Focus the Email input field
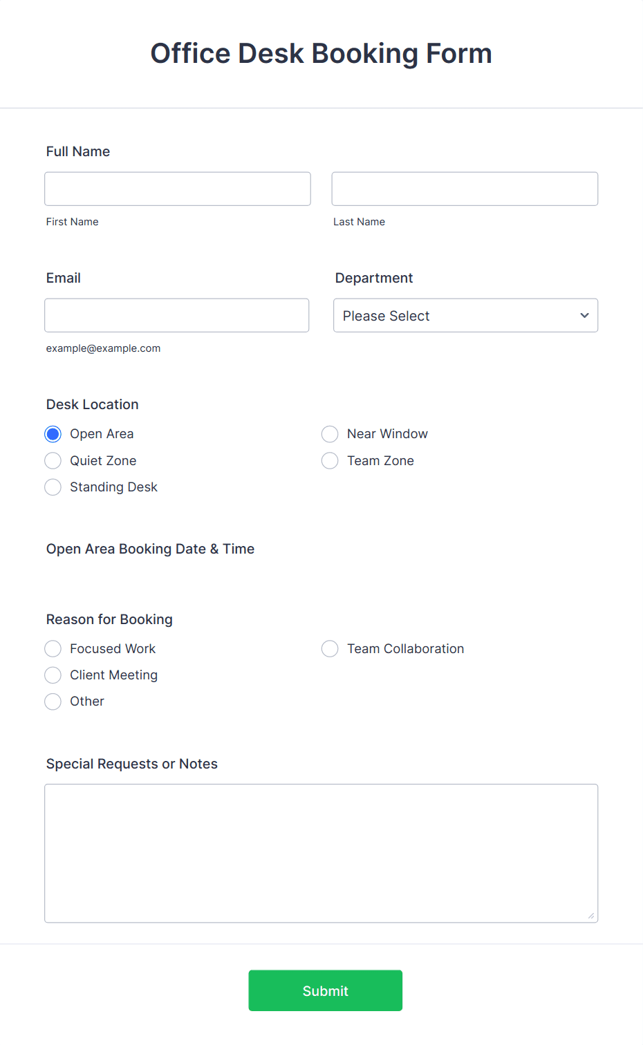Screen dimensions: 643x1045 coord(177,315)
